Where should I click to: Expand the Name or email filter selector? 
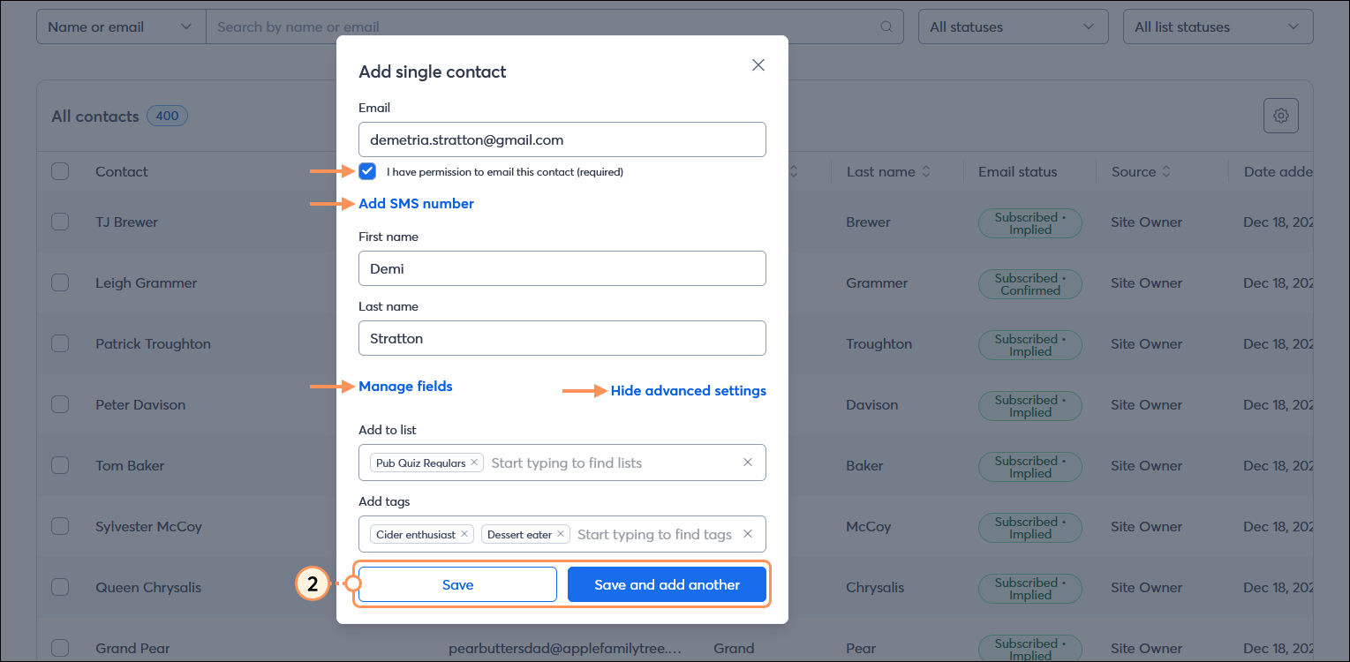coord(120,26)
